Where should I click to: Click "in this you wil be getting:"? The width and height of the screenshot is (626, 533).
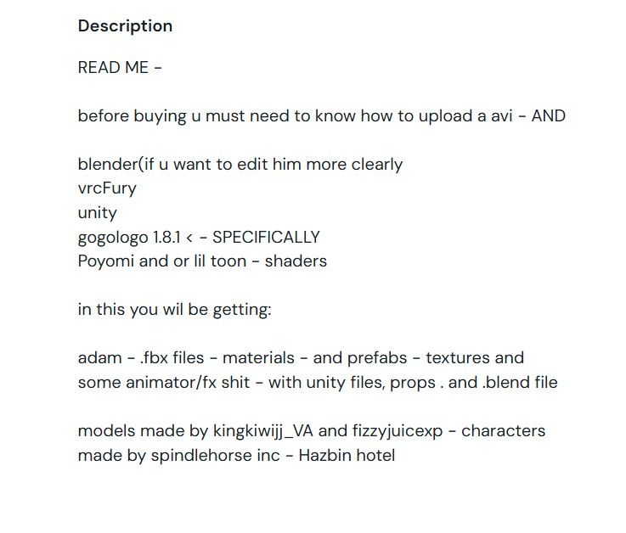coord(174,310)
